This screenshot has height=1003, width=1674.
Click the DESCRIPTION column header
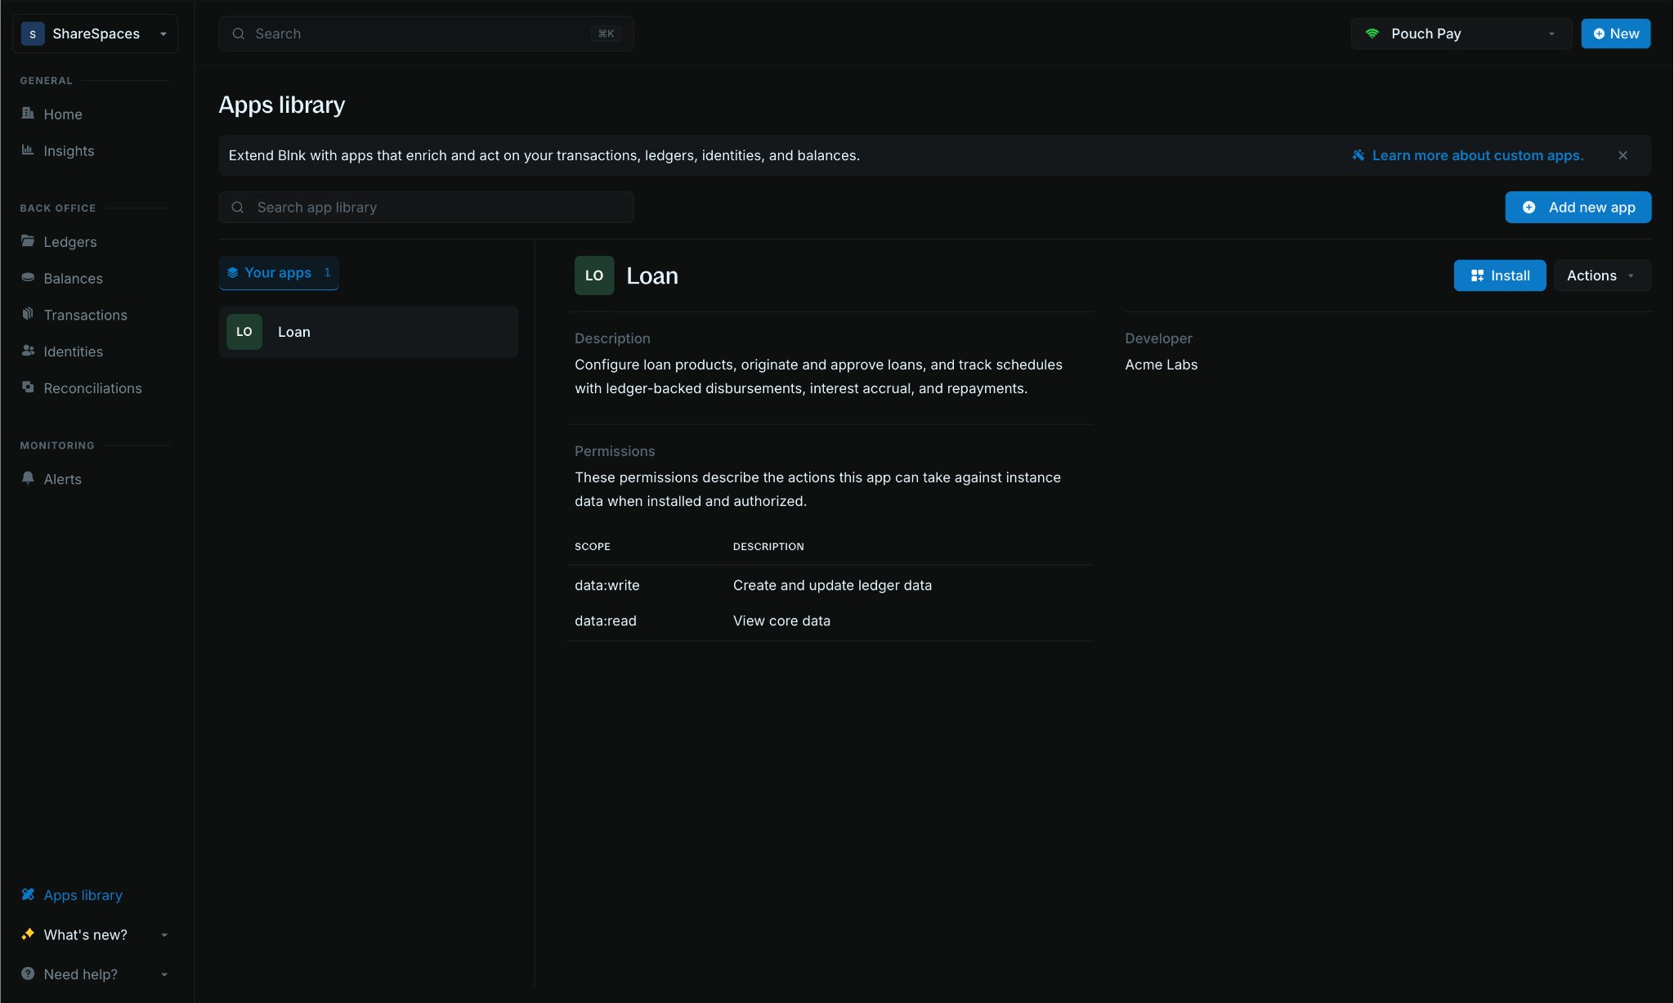[x=768, y=547]
